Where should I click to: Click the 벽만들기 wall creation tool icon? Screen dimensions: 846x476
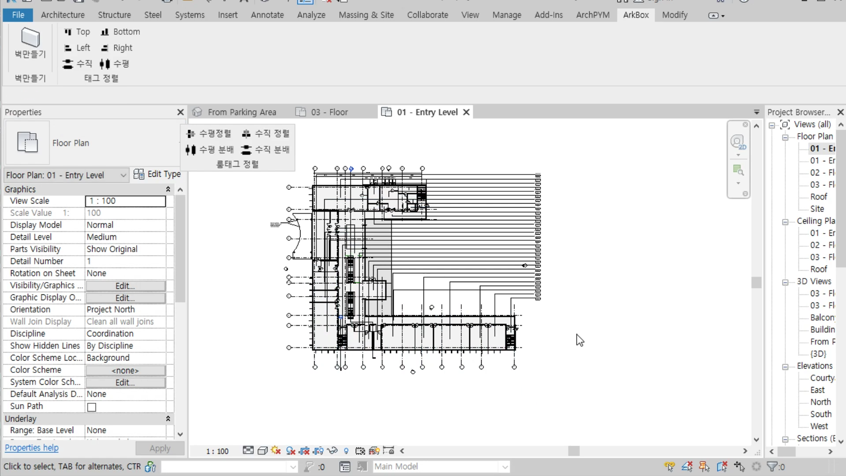30,38
